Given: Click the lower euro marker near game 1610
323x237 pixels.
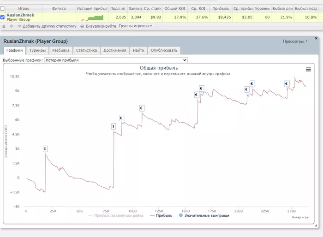Looking at the screenshot, I should coord(197,95).
